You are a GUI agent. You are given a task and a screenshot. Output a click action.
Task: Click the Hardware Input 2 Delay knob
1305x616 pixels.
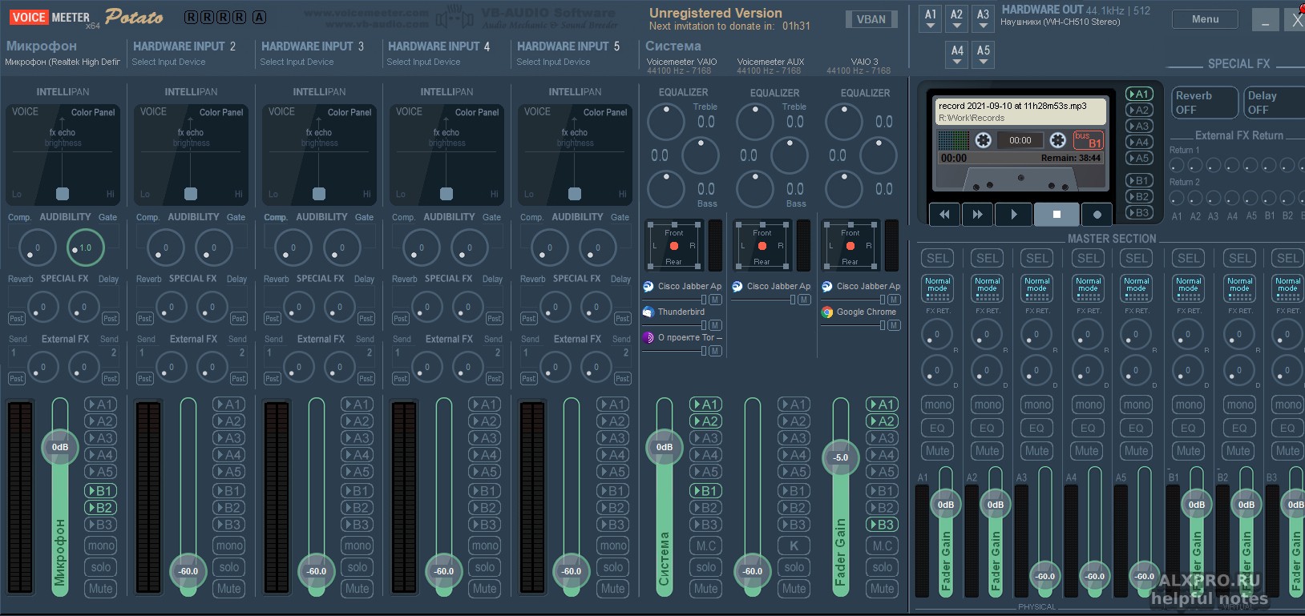click(x=212, y=307)
